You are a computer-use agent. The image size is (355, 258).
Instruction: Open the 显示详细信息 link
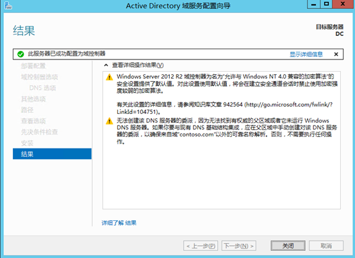click(x=306, y=54)
